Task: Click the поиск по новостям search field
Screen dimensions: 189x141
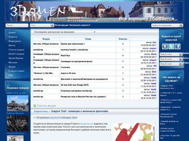Action: coord(166,25)
